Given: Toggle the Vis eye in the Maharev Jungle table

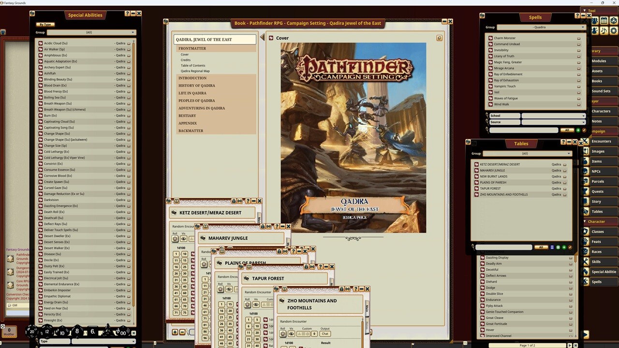Looking at the screenshot, I should 211,264.
